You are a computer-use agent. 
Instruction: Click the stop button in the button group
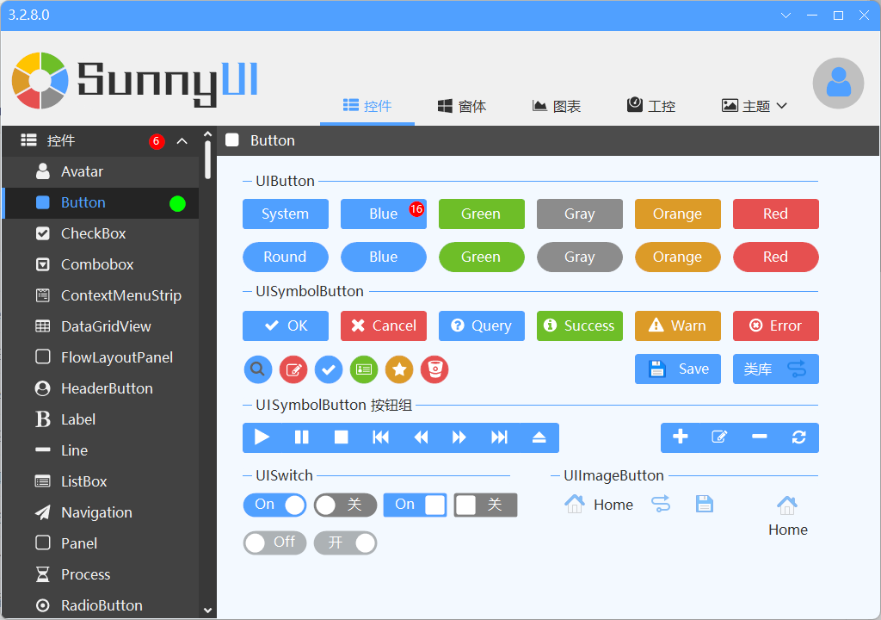click(341, 437)
